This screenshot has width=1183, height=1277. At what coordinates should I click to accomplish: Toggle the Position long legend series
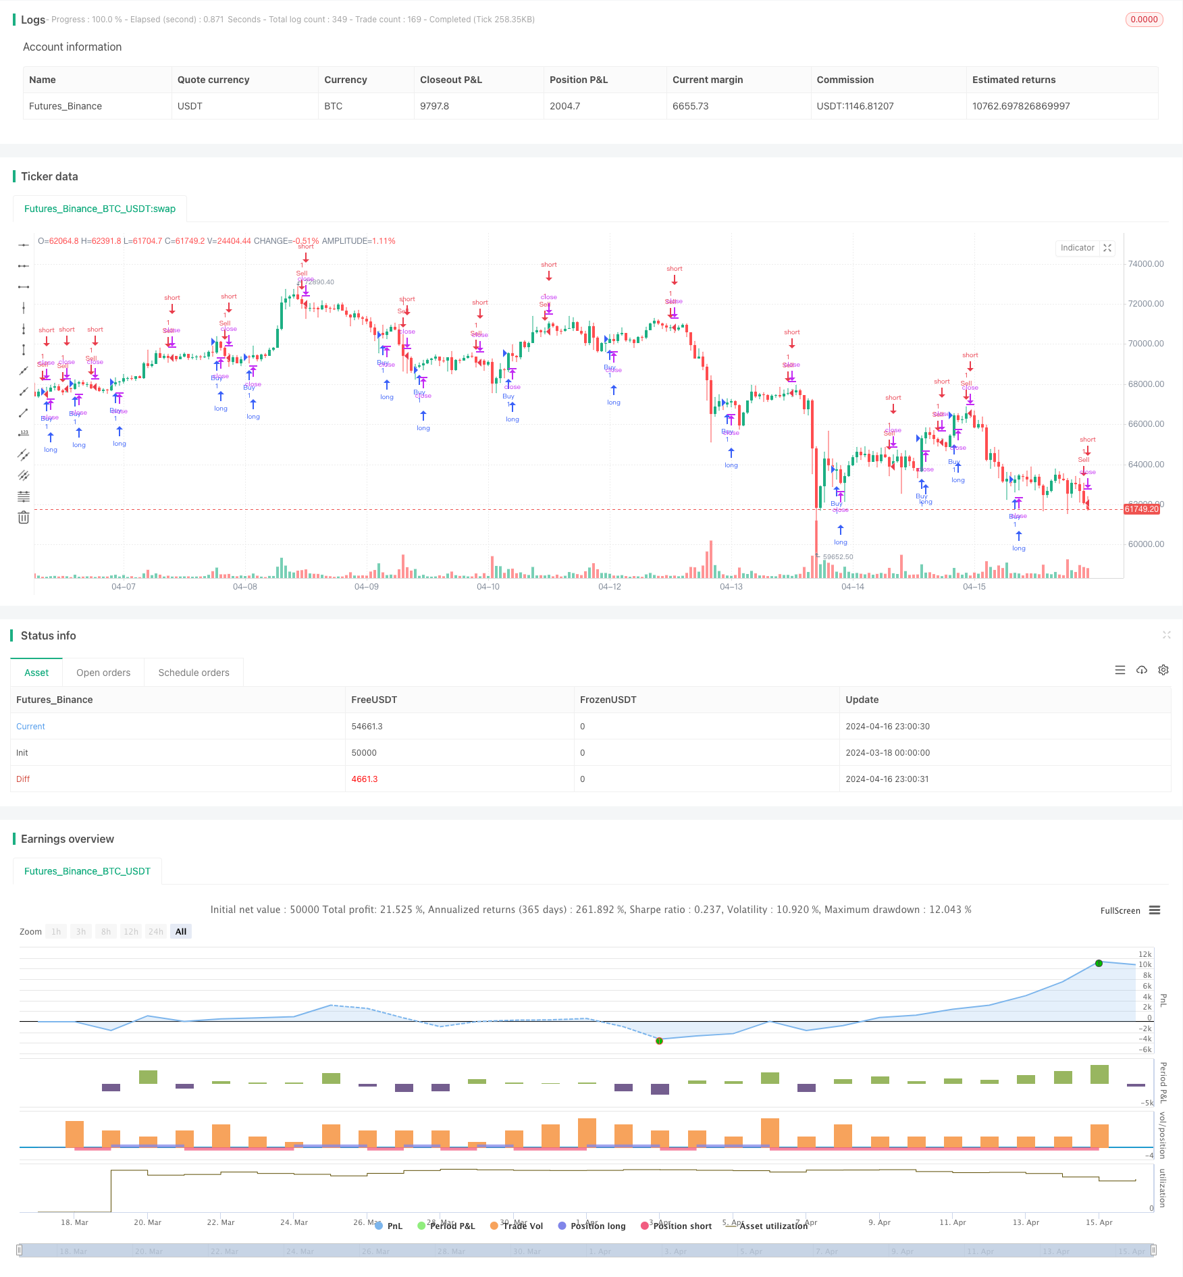tap(591, 1226)
